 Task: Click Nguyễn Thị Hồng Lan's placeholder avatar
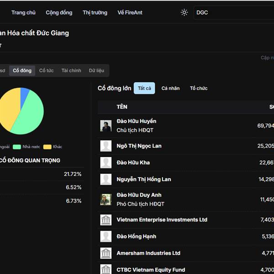(106, 179)
